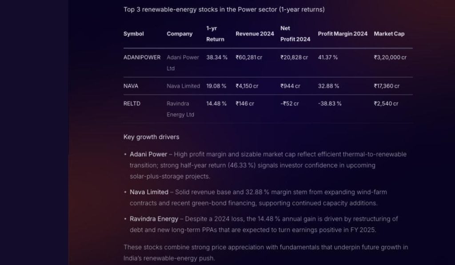This screenshot has width=455, height=265.
Task: Select the Market Cap column header
Action: coord(389,34)
